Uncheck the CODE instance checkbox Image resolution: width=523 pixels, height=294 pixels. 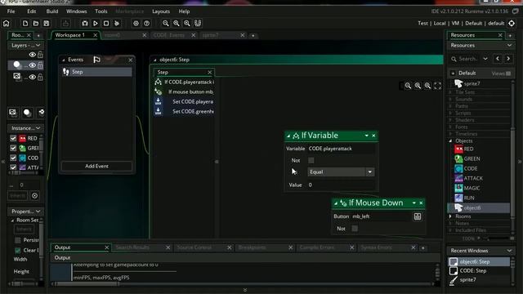click(x=13, y=158)
